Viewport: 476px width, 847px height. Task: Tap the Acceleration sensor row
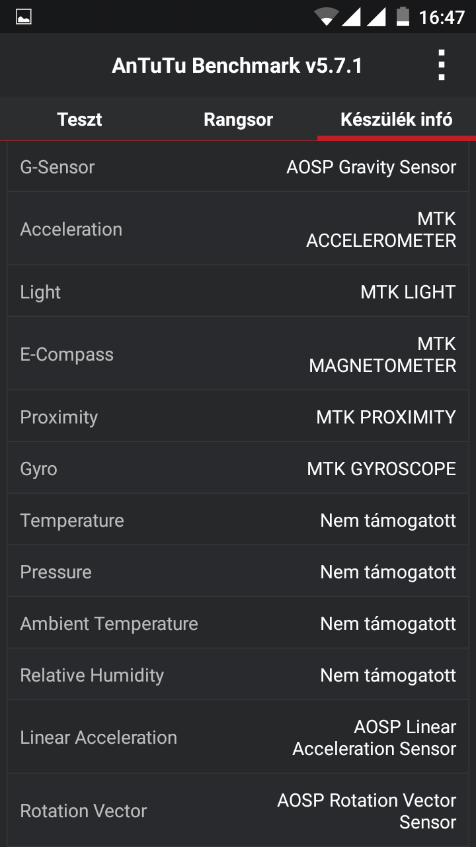(238, 230)
